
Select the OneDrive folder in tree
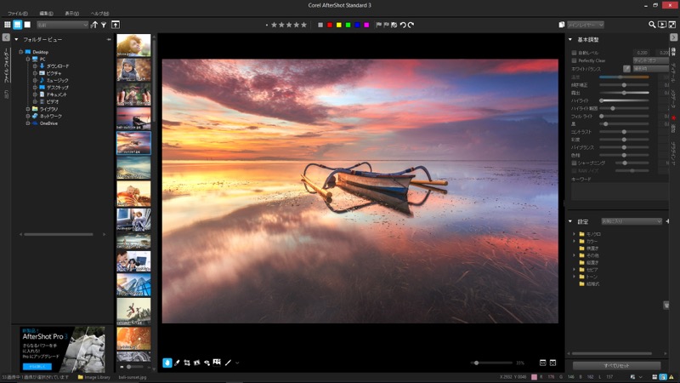point(48,123)
